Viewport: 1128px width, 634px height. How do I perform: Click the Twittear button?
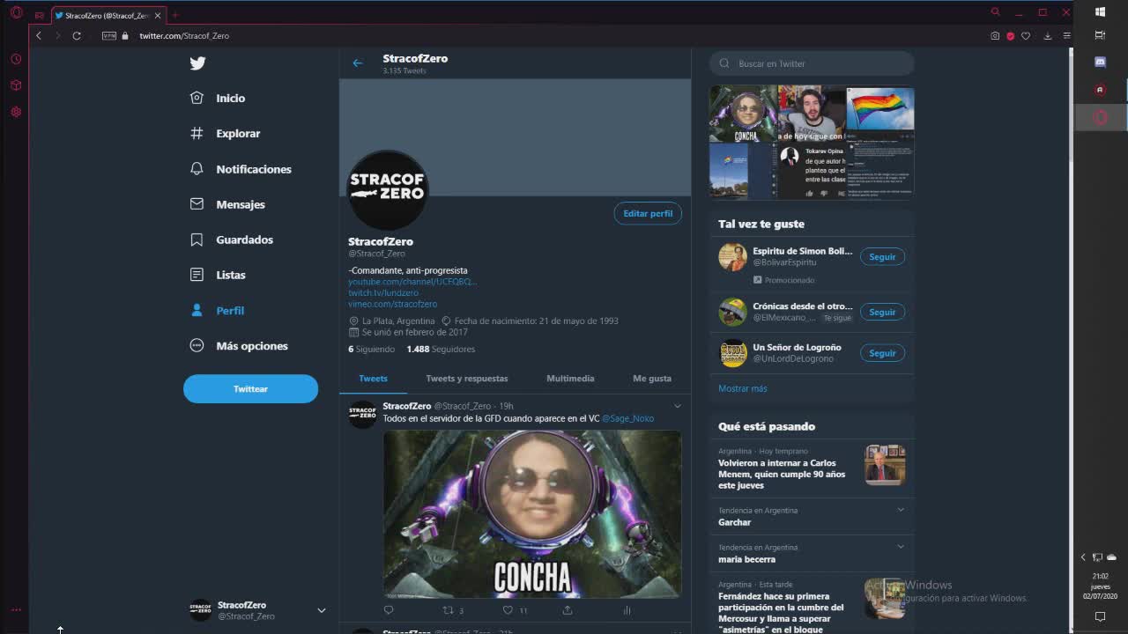pyautogui.click(x=250, y=388)
